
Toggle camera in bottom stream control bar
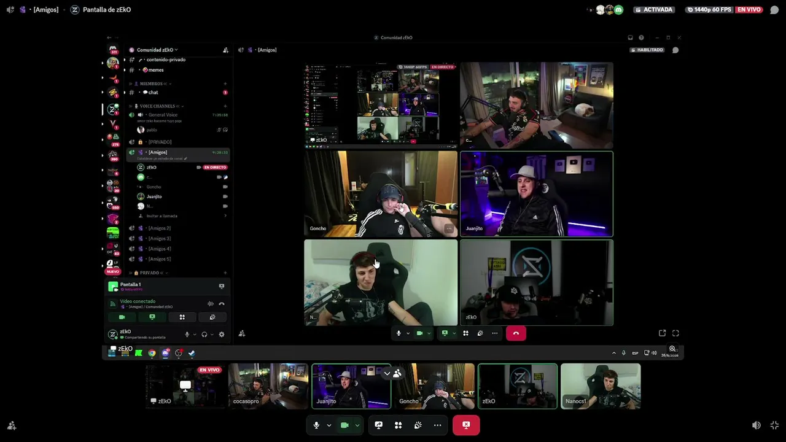(344, 425)
